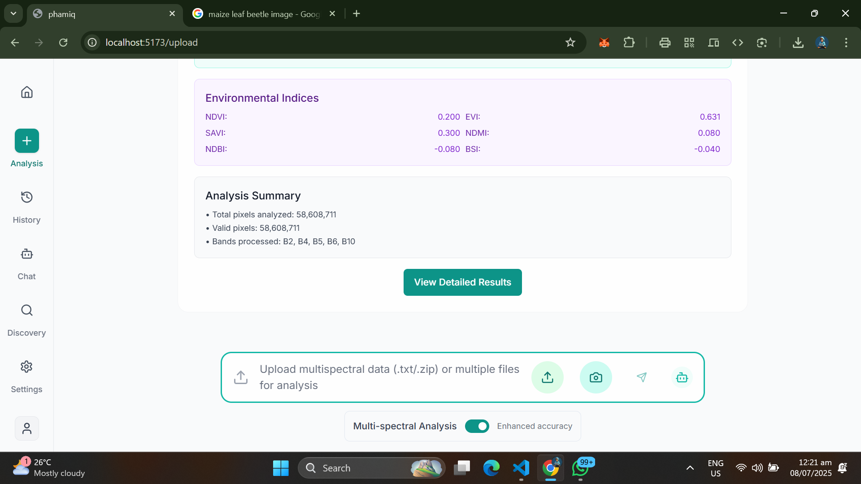Open History in the sidebar
This screenshot has height=484, width=861.
click(27, 197)
